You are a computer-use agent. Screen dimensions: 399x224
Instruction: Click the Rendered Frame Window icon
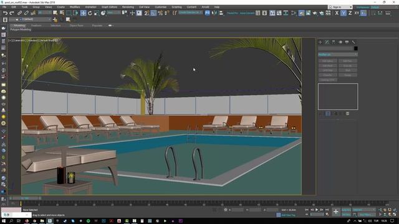[308, 13]
